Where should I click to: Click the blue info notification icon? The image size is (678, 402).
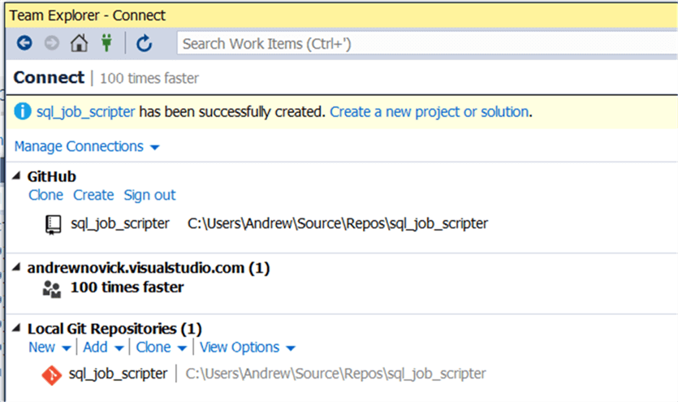23,112
